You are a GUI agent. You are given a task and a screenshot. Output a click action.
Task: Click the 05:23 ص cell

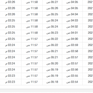52,33
